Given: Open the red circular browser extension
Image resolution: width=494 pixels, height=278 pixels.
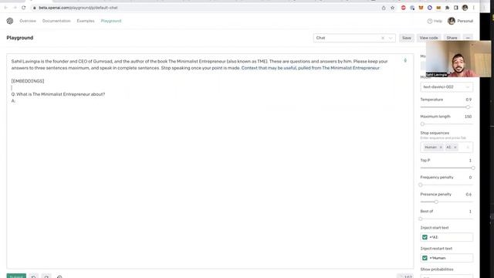Looking at the screenshot, I should point(403,8).
